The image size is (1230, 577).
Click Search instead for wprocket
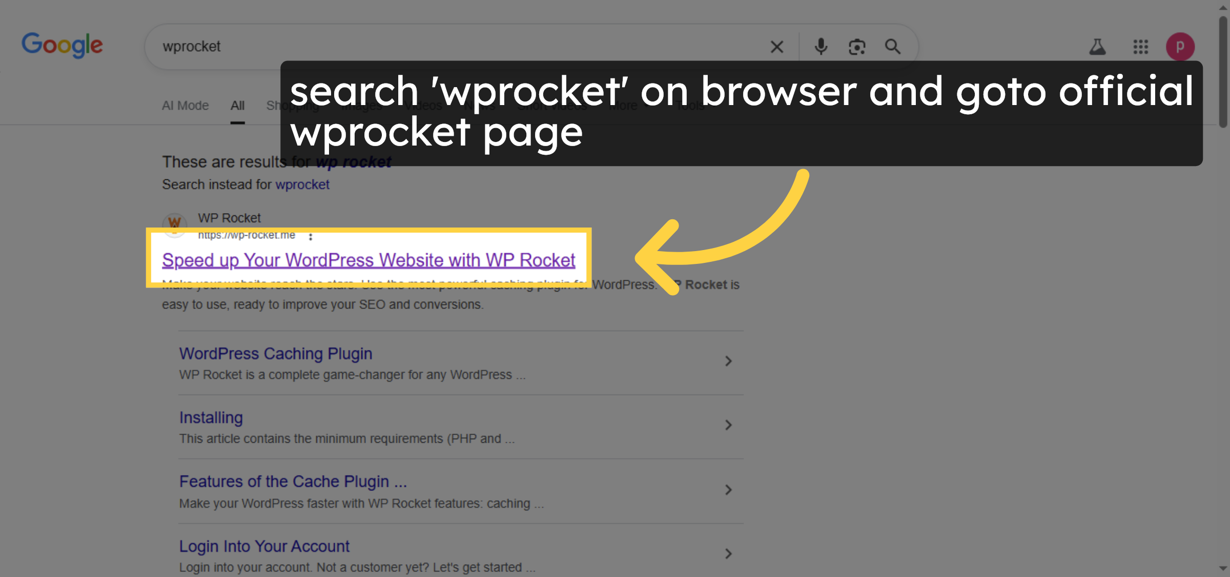(x=302, y=184)
